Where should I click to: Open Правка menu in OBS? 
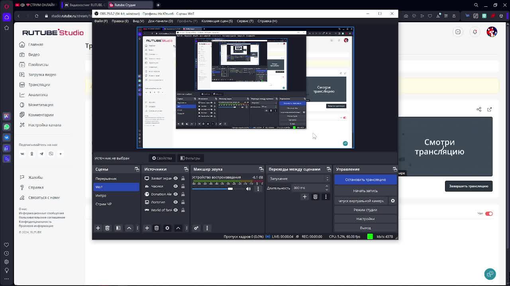pos(120,21)
